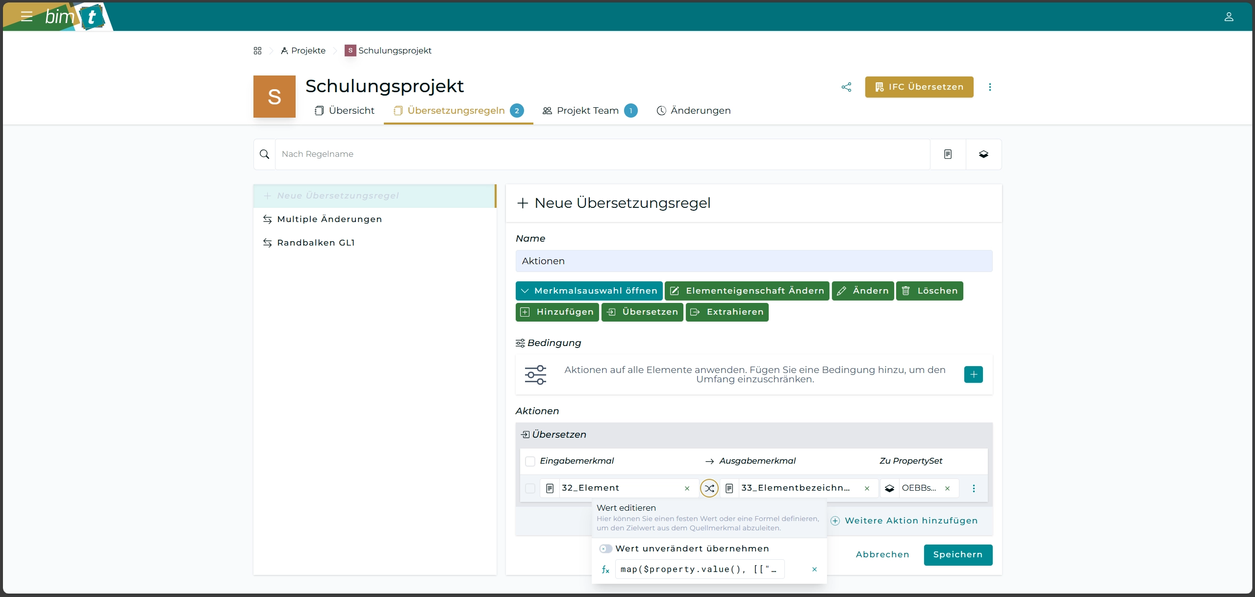The width and height of the screenshot is (1255, 597).
Task: Open the hamburger navigation menu
Action: tap(26, 17)
